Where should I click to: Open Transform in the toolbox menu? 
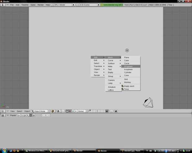[x=98, y=66]
